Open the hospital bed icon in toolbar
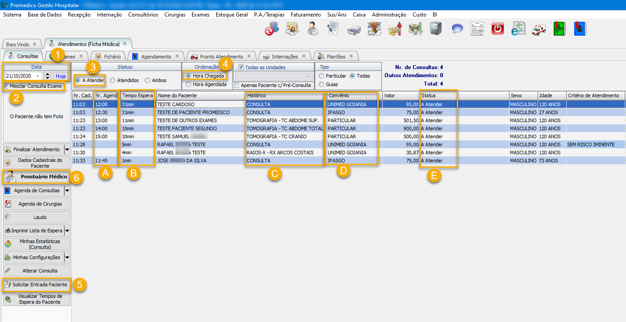Image resolution: width=626 pixels, height=322 pixels. point(354,29)
